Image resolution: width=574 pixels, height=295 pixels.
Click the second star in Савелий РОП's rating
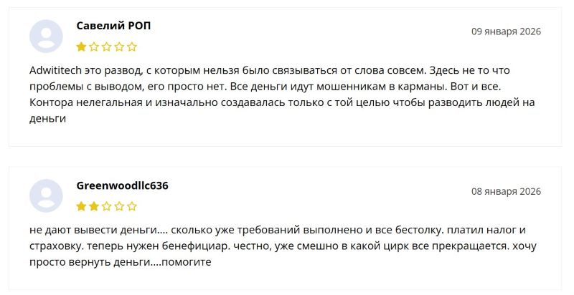[x=94, y=47]
